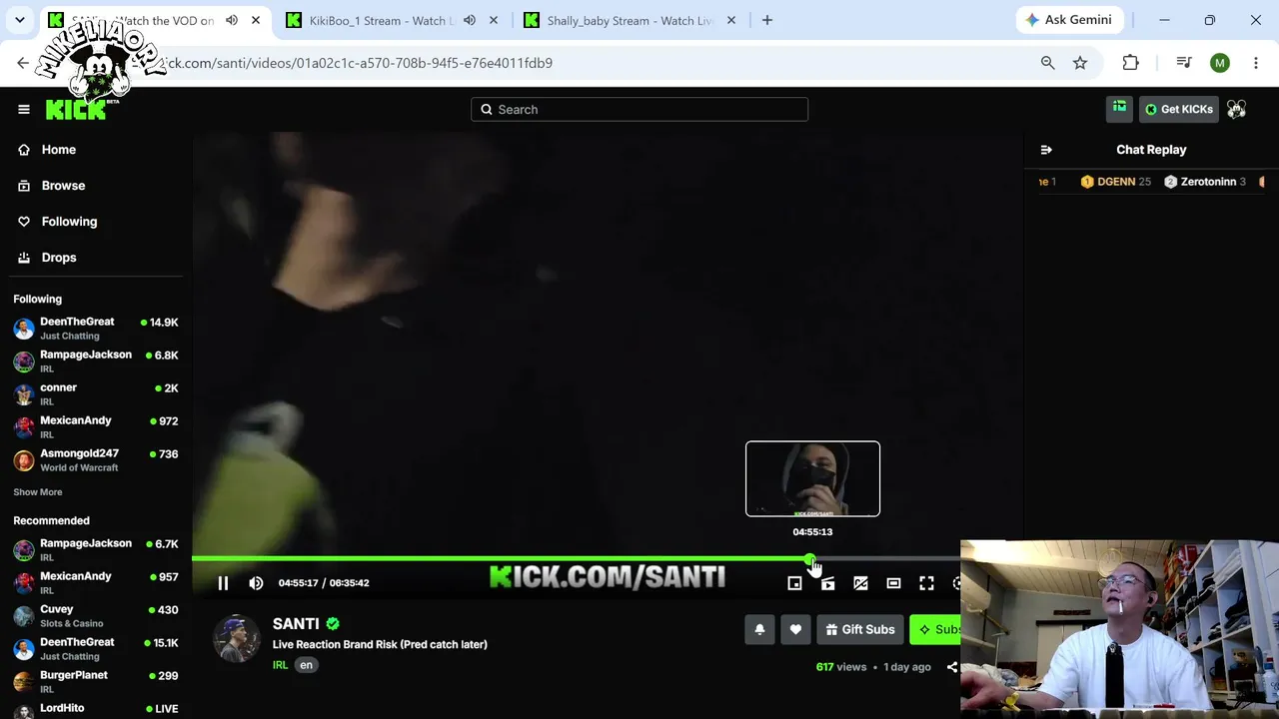Click the Gift Subs button
The height and width of the screenshot is (719, 1279).
[x=859, y=630]
